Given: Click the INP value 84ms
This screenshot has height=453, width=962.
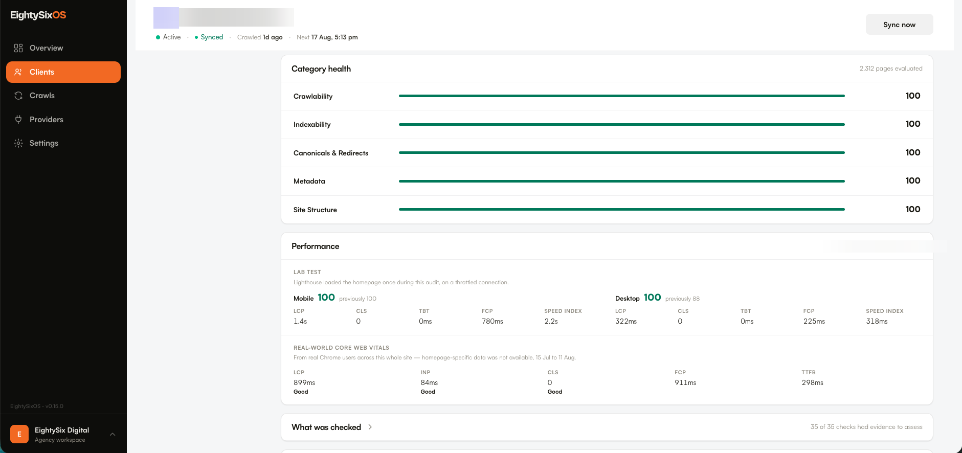Looking at the screenshot, I should [429, 382].
